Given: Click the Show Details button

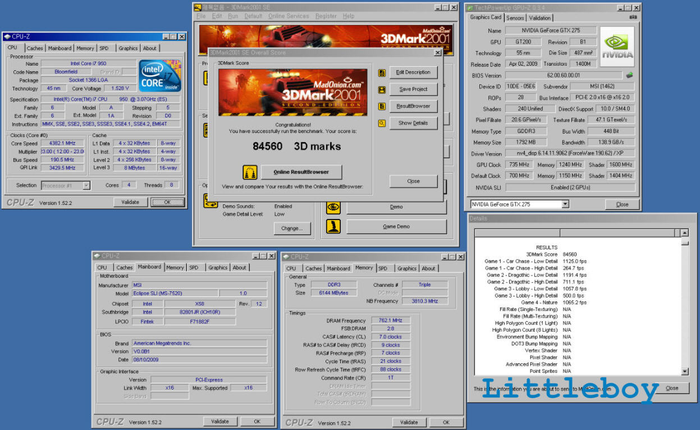Looking at the screenshot, I should (x=413, y=123).
